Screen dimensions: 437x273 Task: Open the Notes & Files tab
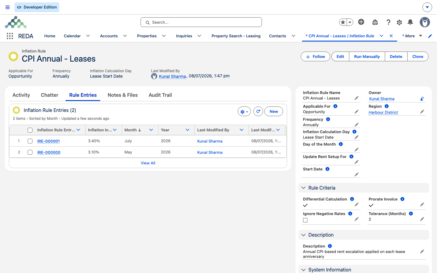(123, 95)
